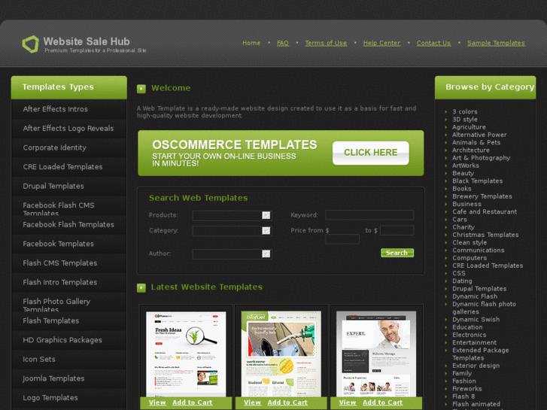Open the Category dropdown

coord(232,231)
